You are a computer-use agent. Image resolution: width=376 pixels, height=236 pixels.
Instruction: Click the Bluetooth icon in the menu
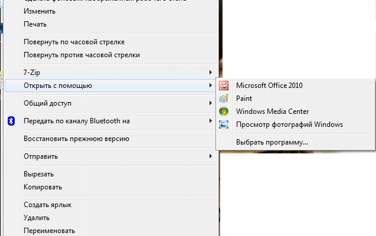pos(11,121)
